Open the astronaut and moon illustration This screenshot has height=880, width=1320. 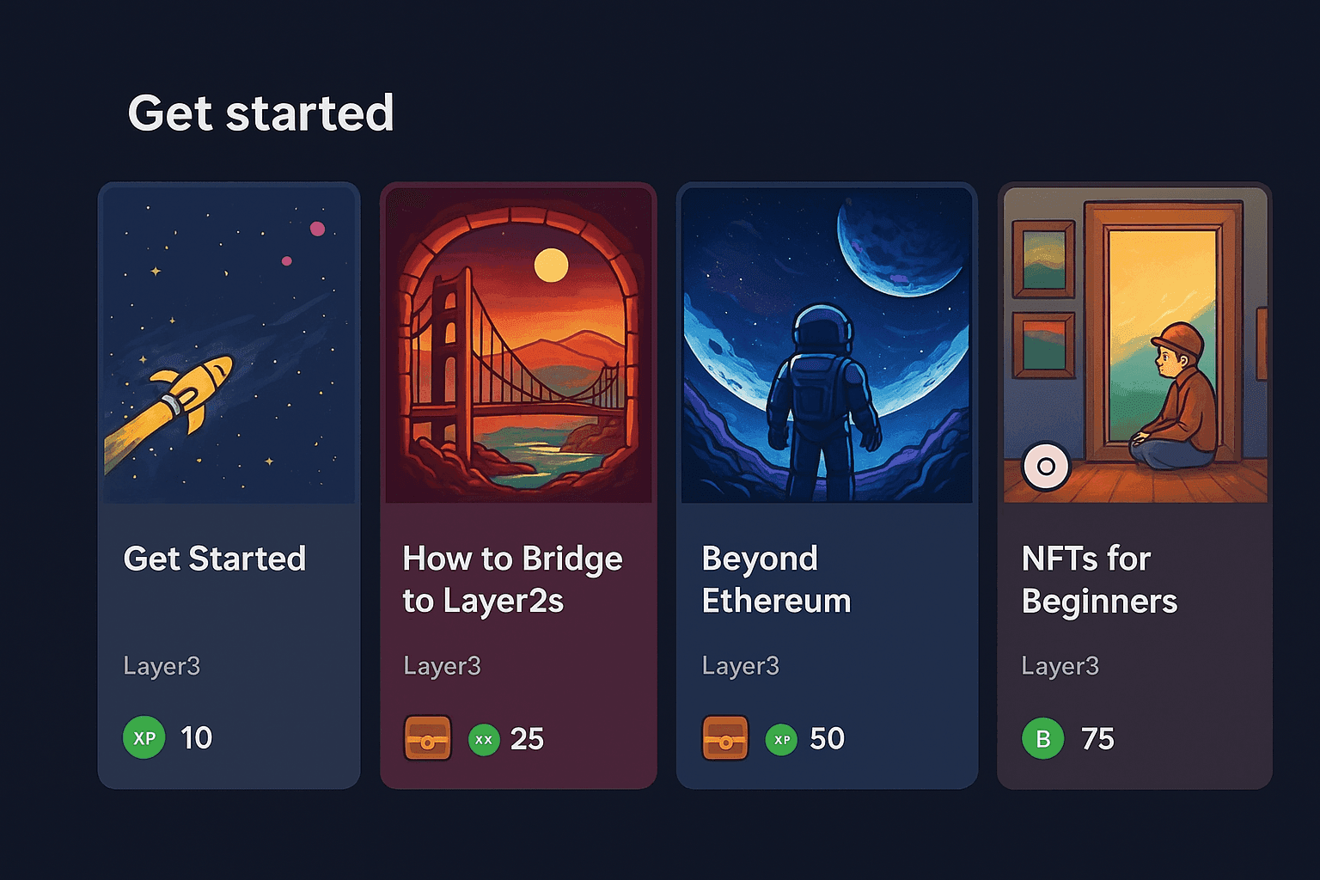(827, 345)
